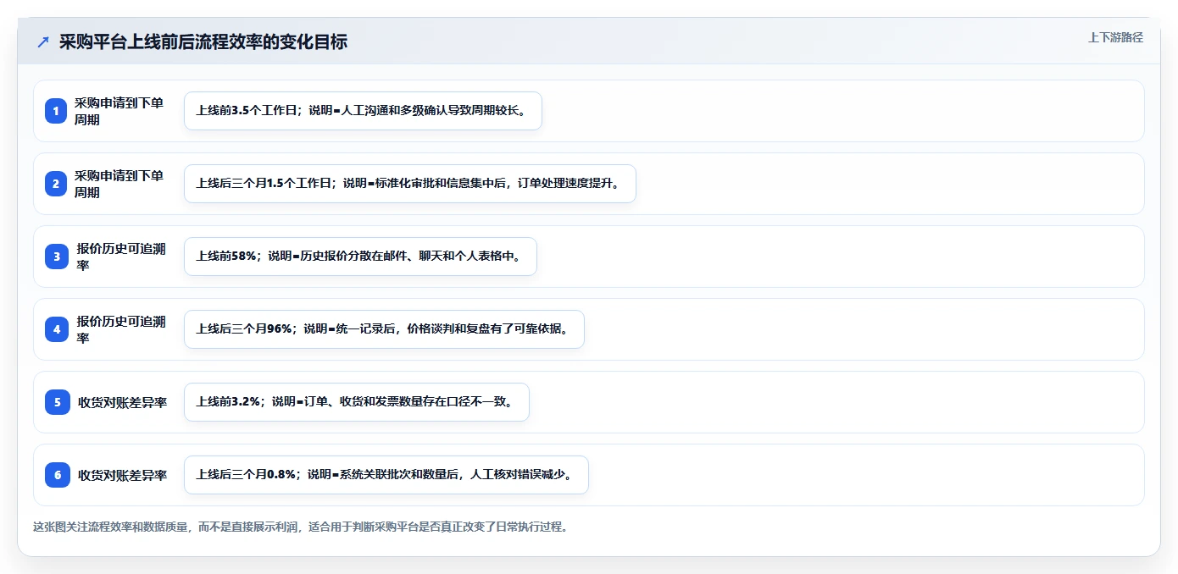This screenshot has height=574, width=1178.
Task: Open the 上线后三个月1.5个工作日 detail box
Action: 410,184
